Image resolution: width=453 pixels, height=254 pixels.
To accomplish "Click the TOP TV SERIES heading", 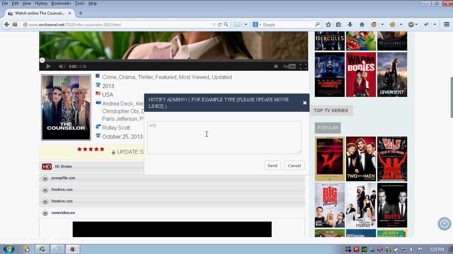I will click(x=331, y=110).
